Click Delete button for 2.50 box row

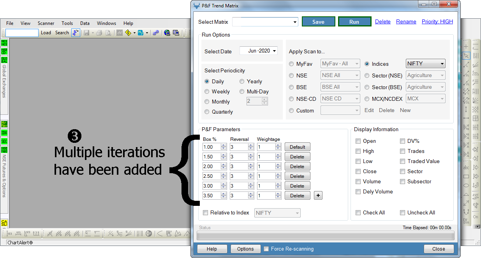point(297,176)
